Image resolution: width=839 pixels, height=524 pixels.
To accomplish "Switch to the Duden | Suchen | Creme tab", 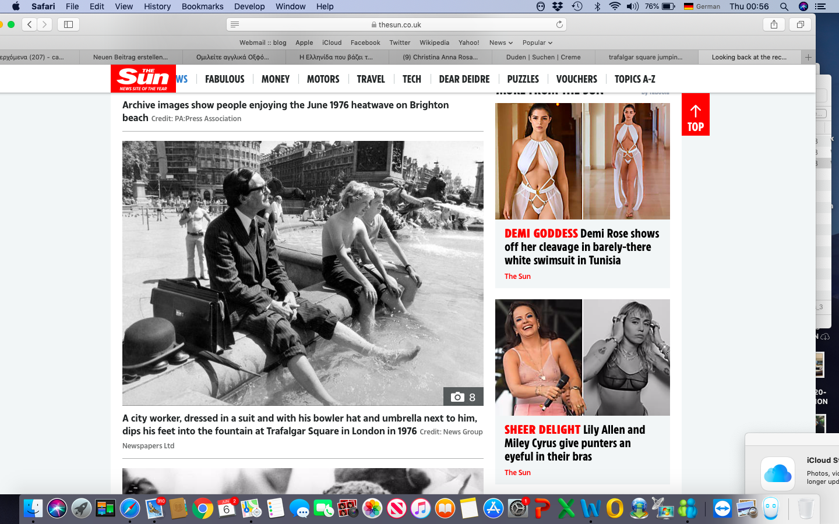I will pyautogui.click(x=544, y=57).
